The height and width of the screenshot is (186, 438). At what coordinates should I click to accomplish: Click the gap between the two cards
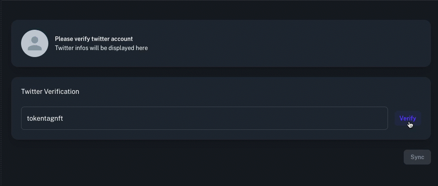pos(221,72)
